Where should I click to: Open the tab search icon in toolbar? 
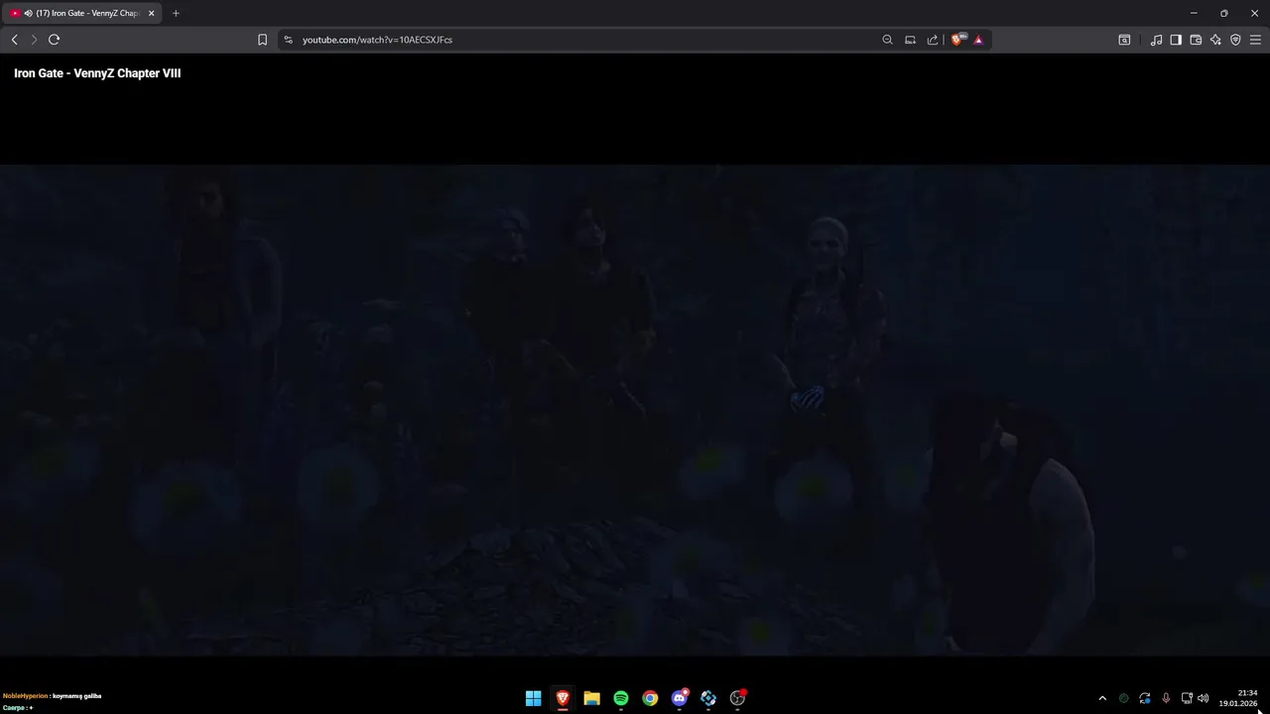click(x=1124, y=40)
